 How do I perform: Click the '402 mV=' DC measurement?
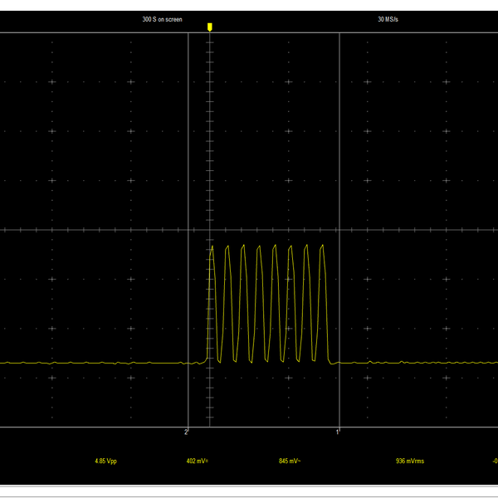click(x=198, y=461)
